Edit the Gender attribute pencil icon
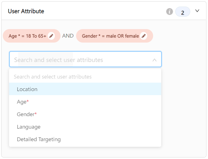The height and width of the screenshot is (159, 208). click(143, 36)
